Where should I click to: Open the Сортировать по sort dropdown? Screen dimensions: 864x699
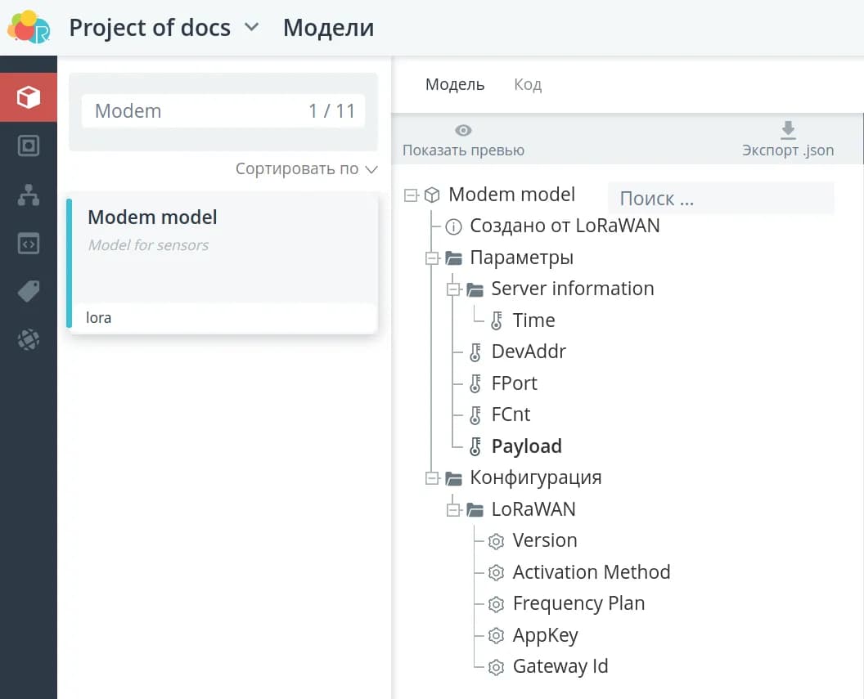306,169
